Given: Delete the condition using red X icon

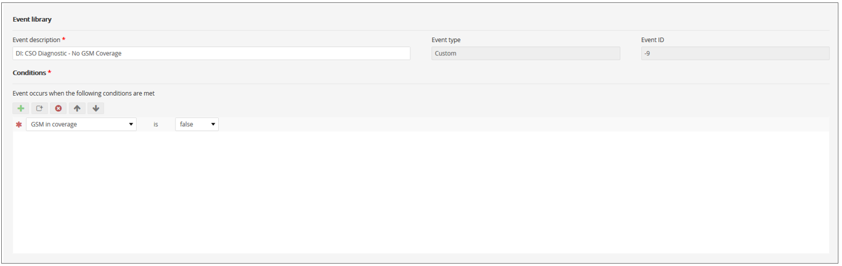Looking at the screenshot, I should tap(58, 108).
